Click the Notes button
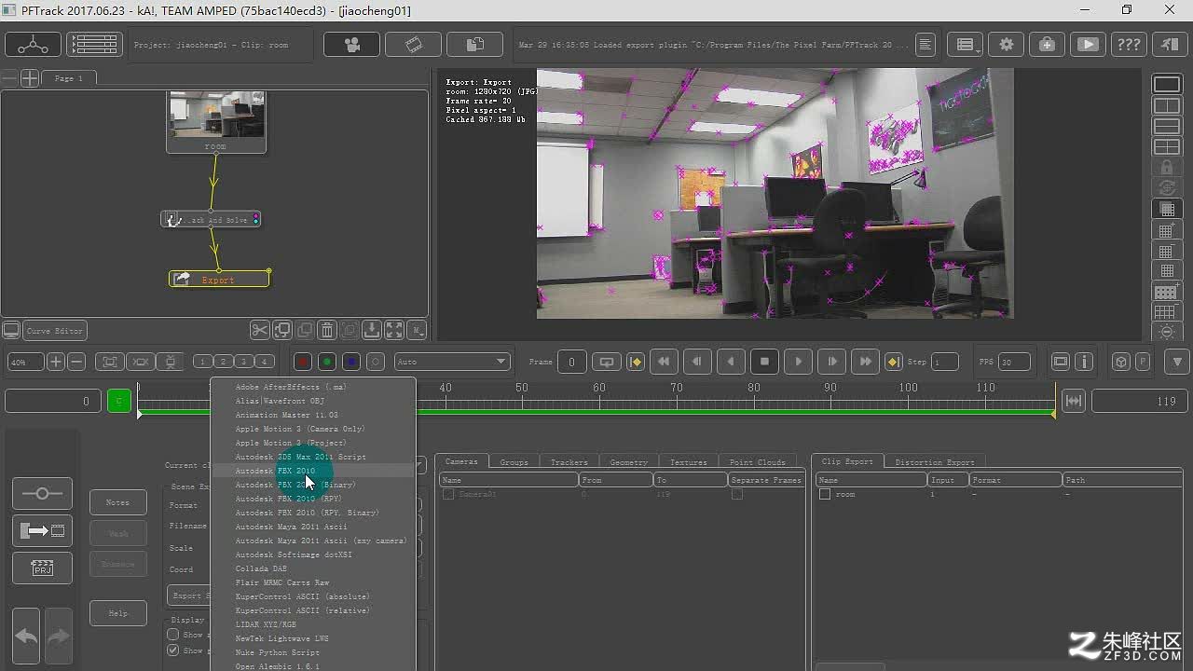 point(117,502)
